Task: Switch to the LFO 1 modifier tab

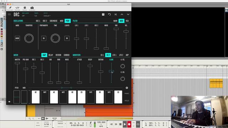Action: pyautogui.click(x=114, y=55)
